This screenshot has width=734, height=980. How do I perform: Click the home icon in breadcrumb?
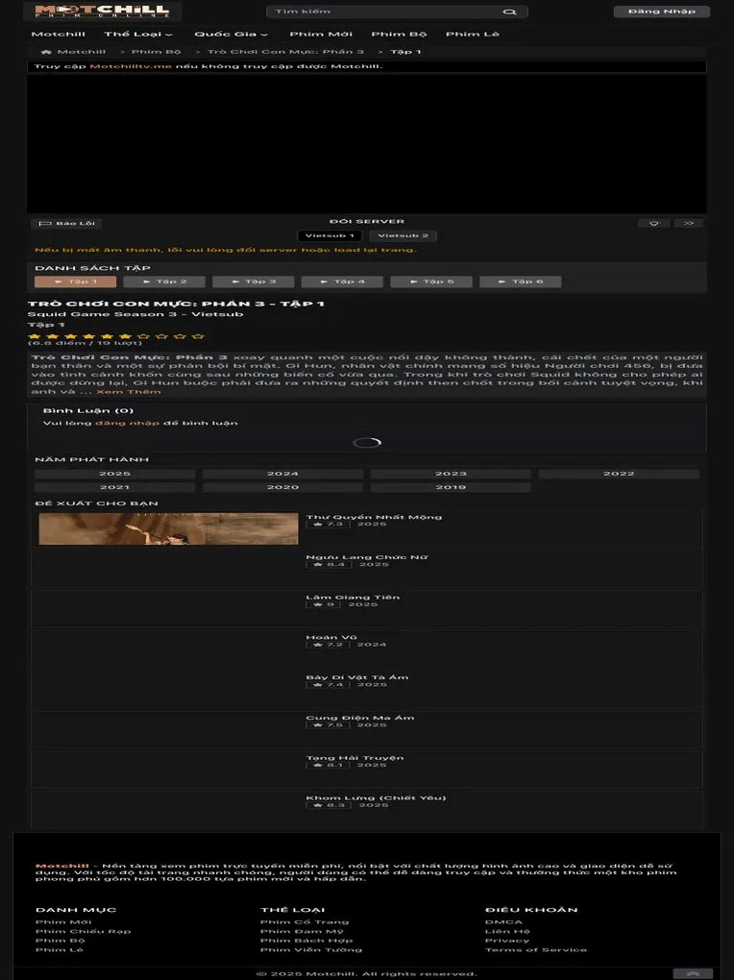pyautogui.click(x=46, y=52)
